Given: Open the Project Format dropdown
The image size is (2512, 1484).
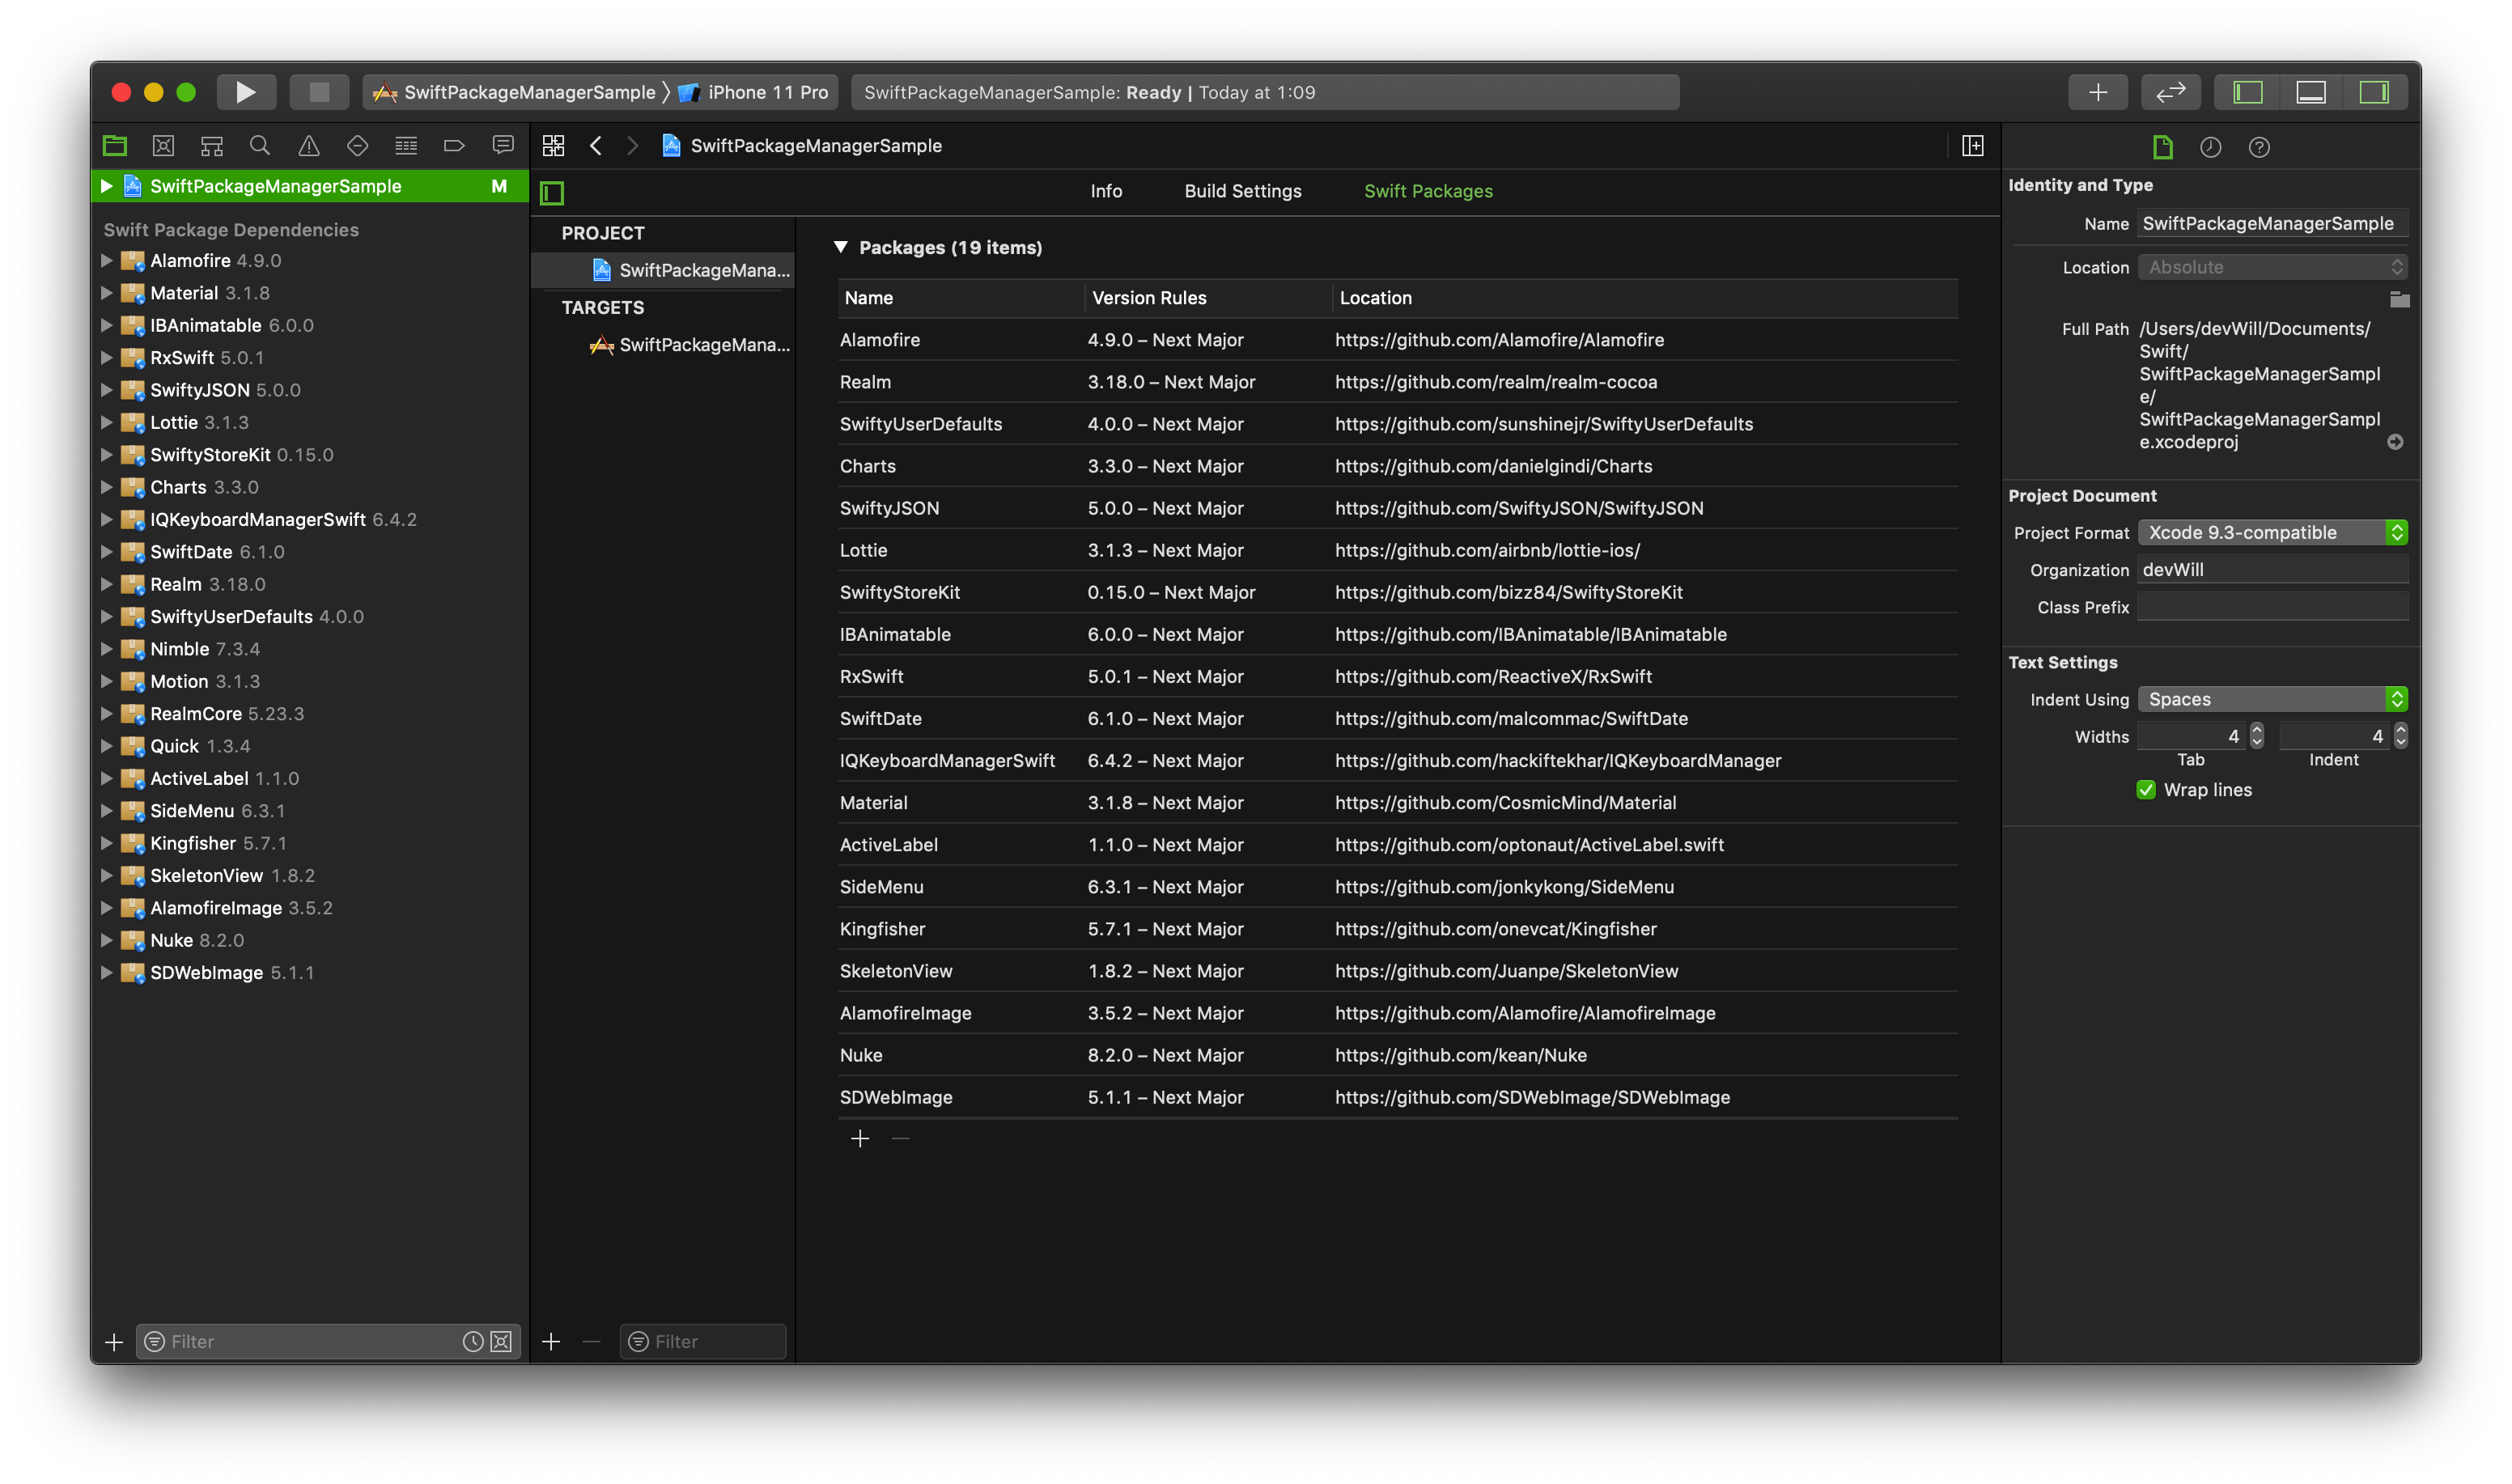Looking at the screenshot, I should point(2272,532).
